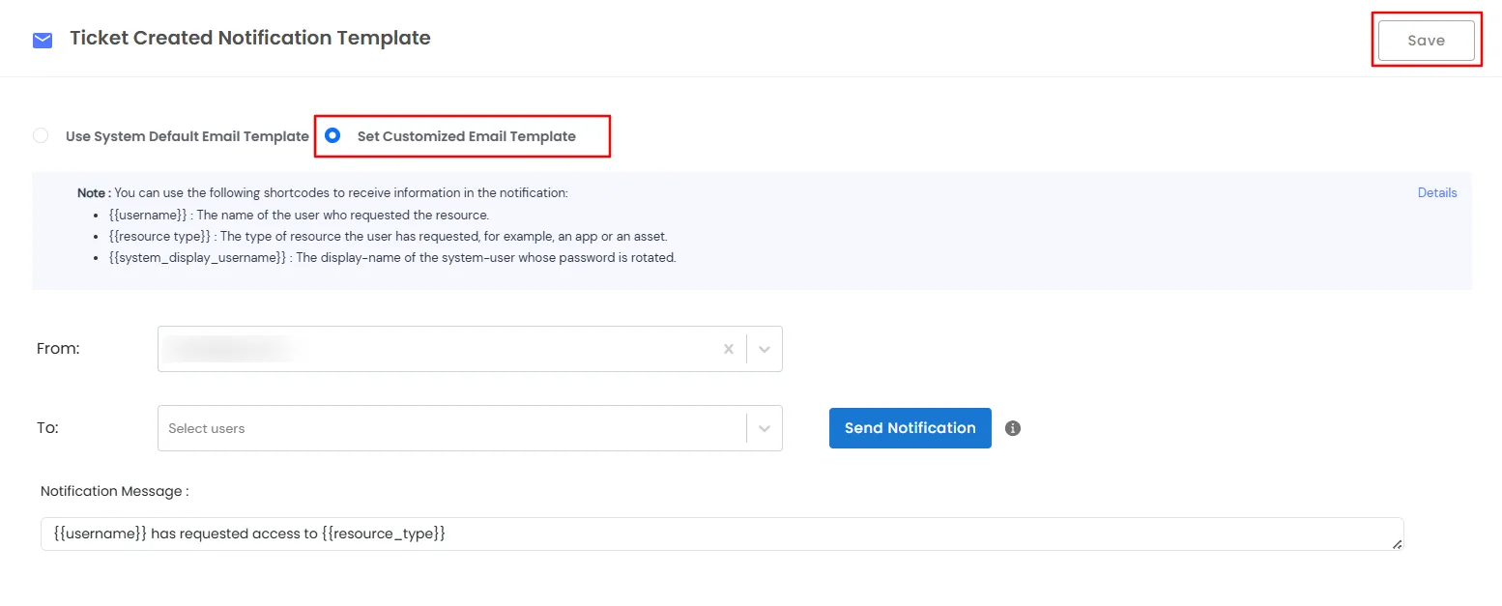Viewport: 1502px width, 606px height.
Task: Click the info icon beside Send Notification
Action: pos(1012,427)
